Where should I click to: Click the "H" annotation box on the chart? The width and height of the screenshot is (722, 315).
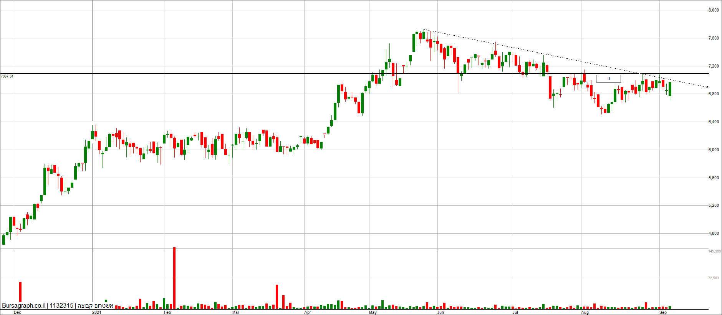608,78
